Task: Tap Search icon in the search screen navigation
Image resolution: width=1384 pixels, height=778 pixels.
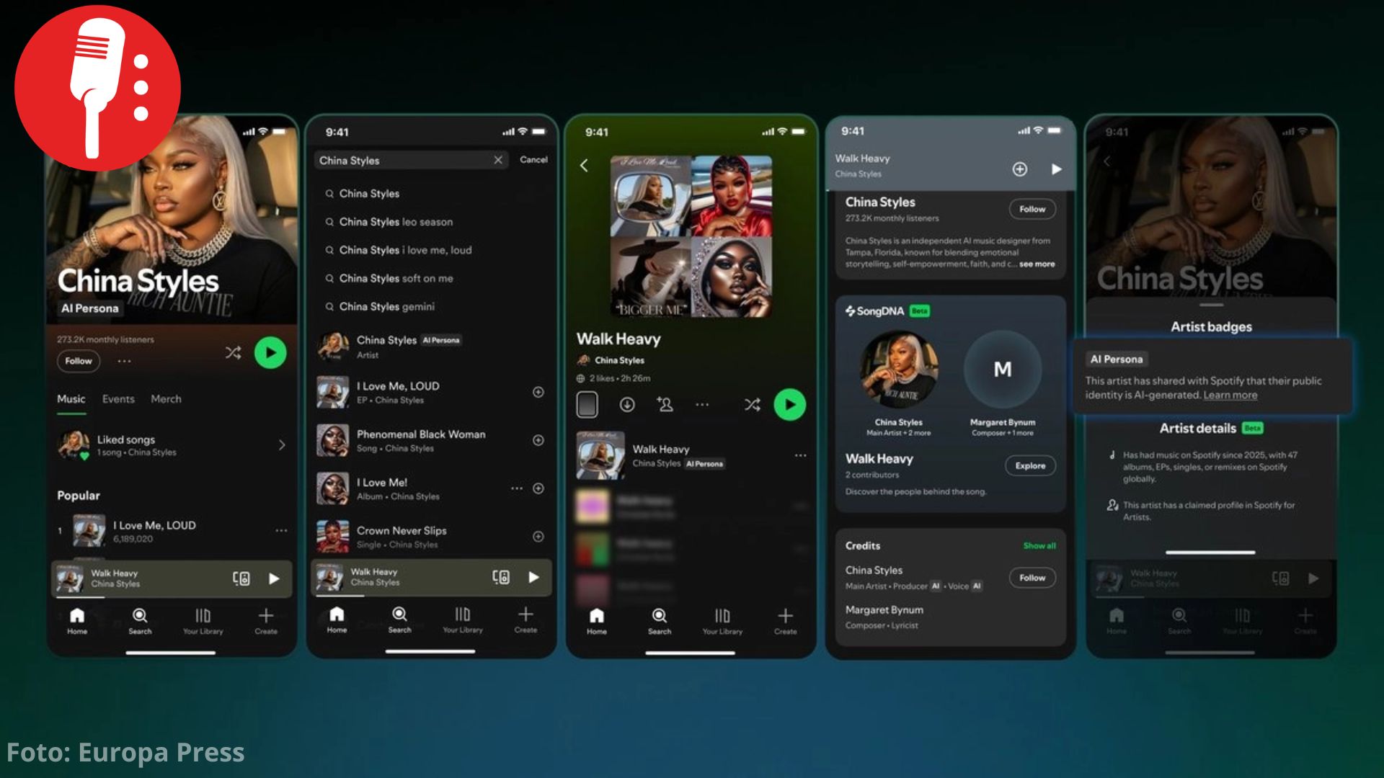Action: pyautogui.click(x=399, y=620)
